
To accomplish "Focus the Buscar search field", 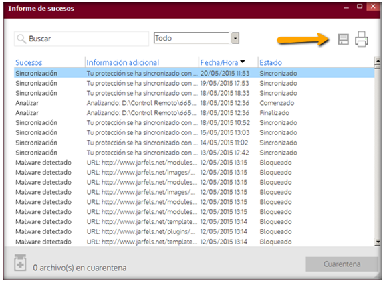I will coord(82,39).
